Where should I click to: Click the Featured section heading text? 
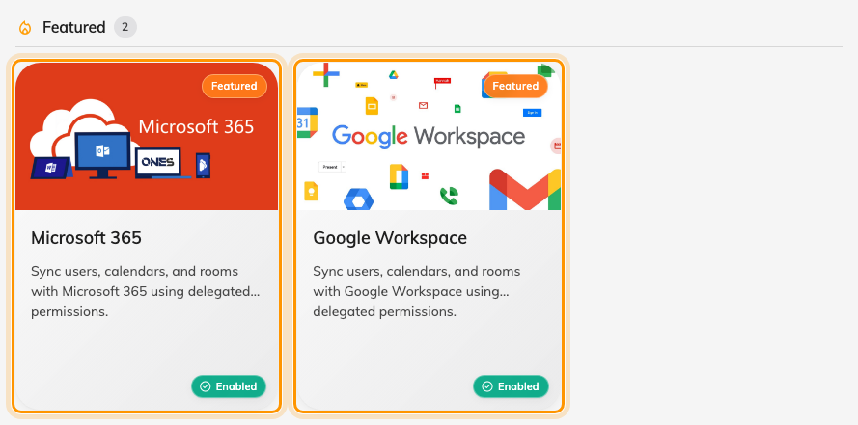(x=74, y=27)
